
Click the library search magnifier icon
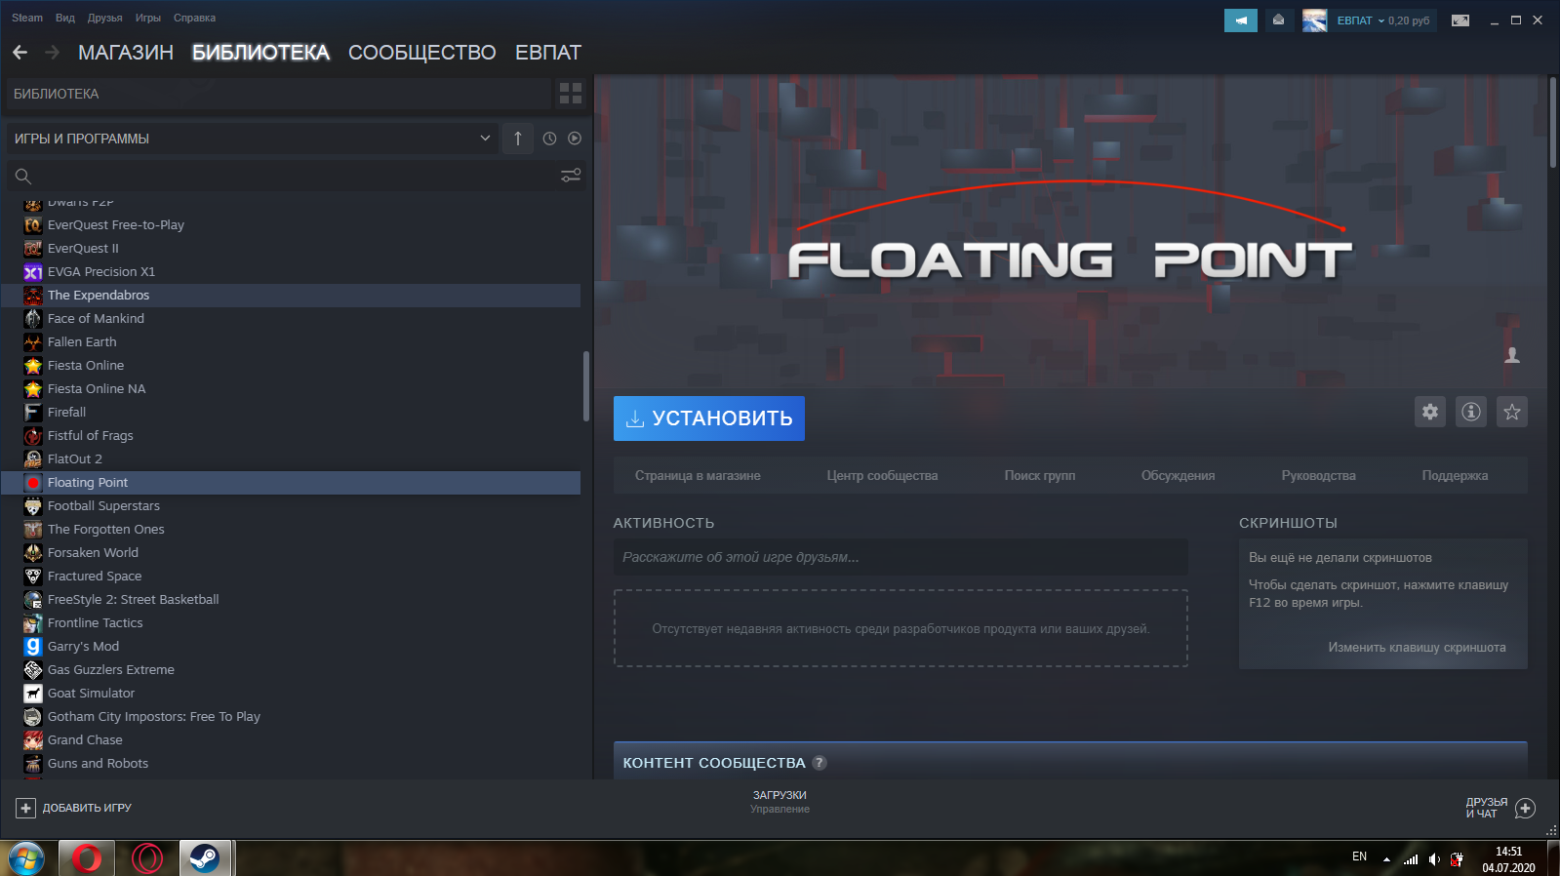point(23,177)
